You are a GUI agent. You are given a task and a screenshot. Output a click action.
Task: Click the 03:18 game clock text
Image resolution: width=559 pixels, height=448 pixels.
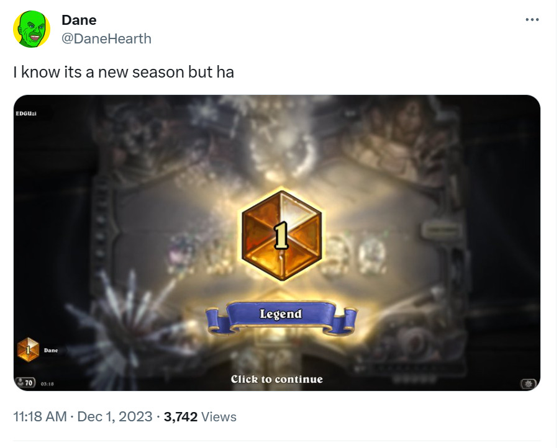click(x=47, y=384)
